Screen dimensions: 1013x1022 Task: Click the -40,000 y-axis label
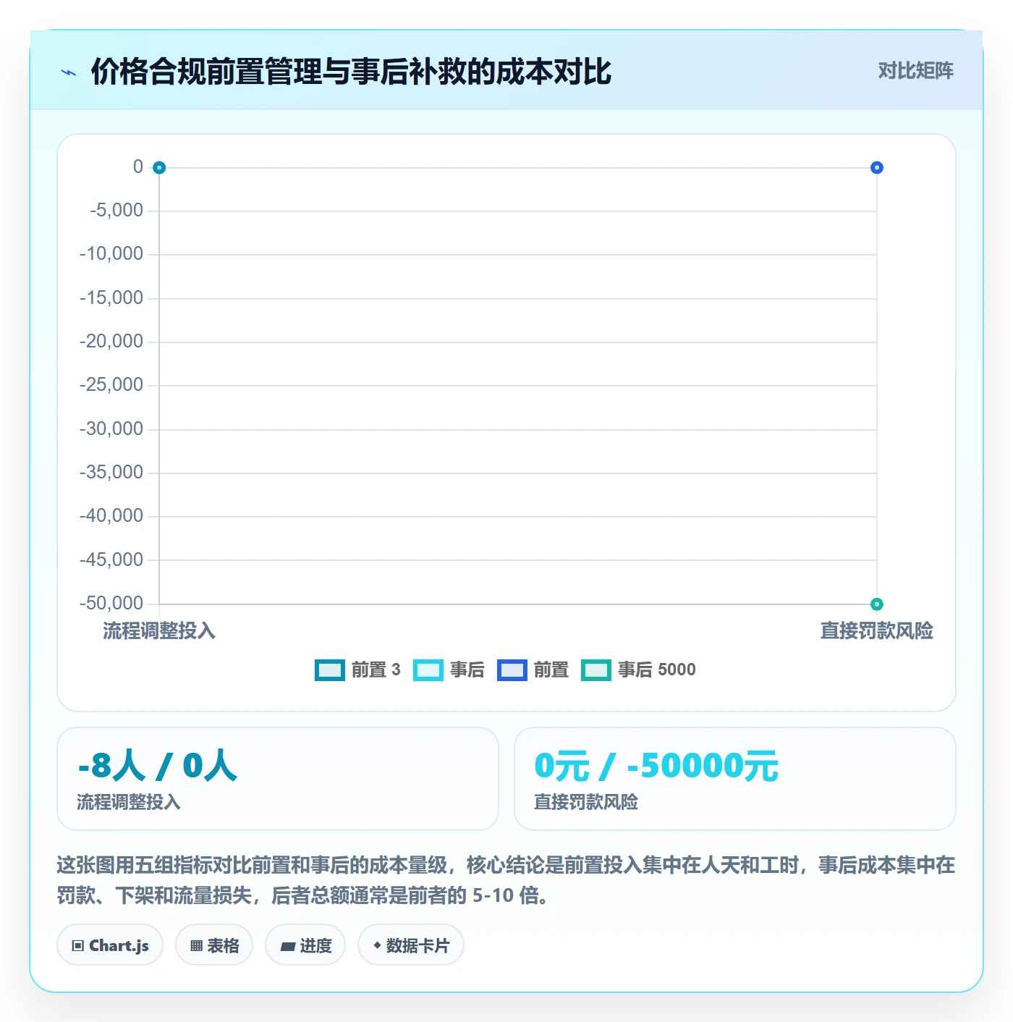click(x=111, y=515)
